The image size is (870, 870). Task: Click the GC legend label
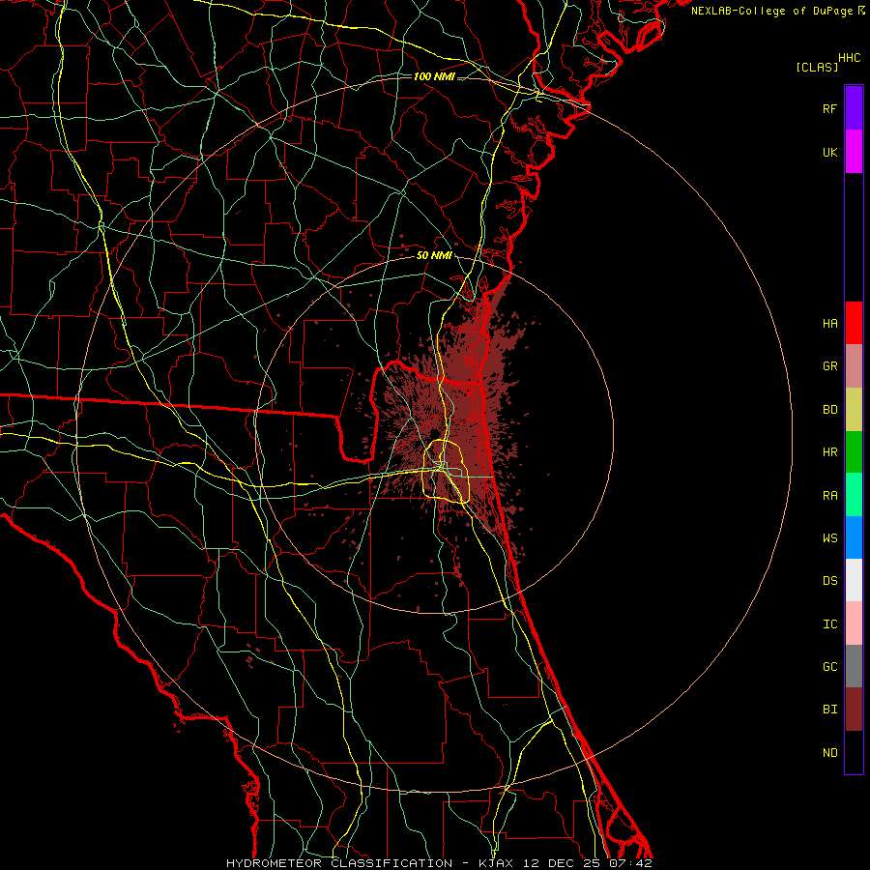pos(829,666)
